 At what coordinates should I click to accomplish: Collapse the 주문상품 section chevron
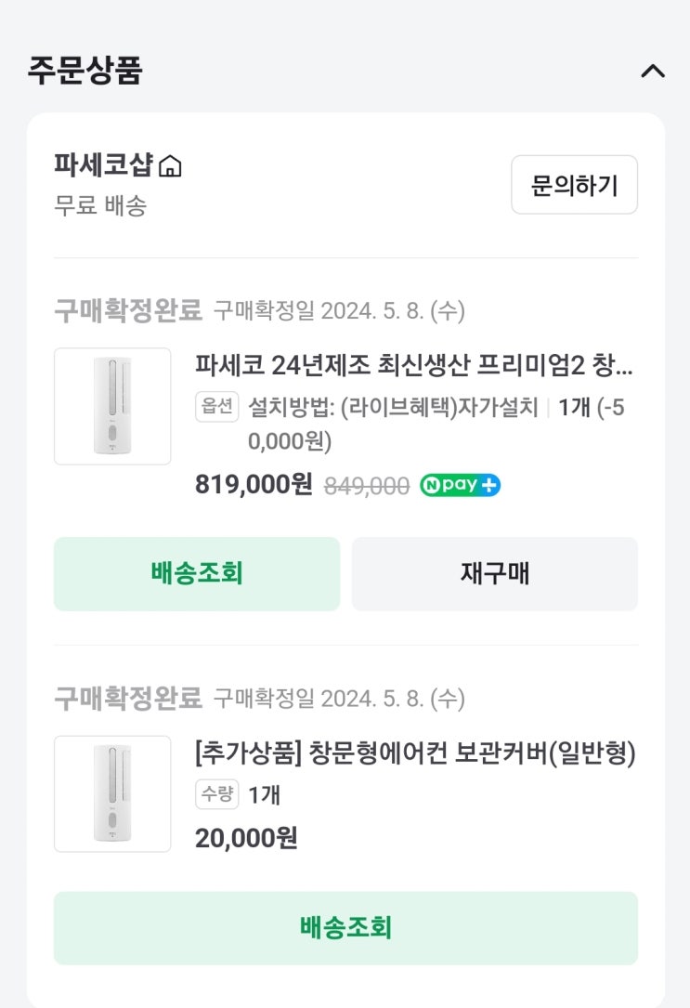[653, 72]
